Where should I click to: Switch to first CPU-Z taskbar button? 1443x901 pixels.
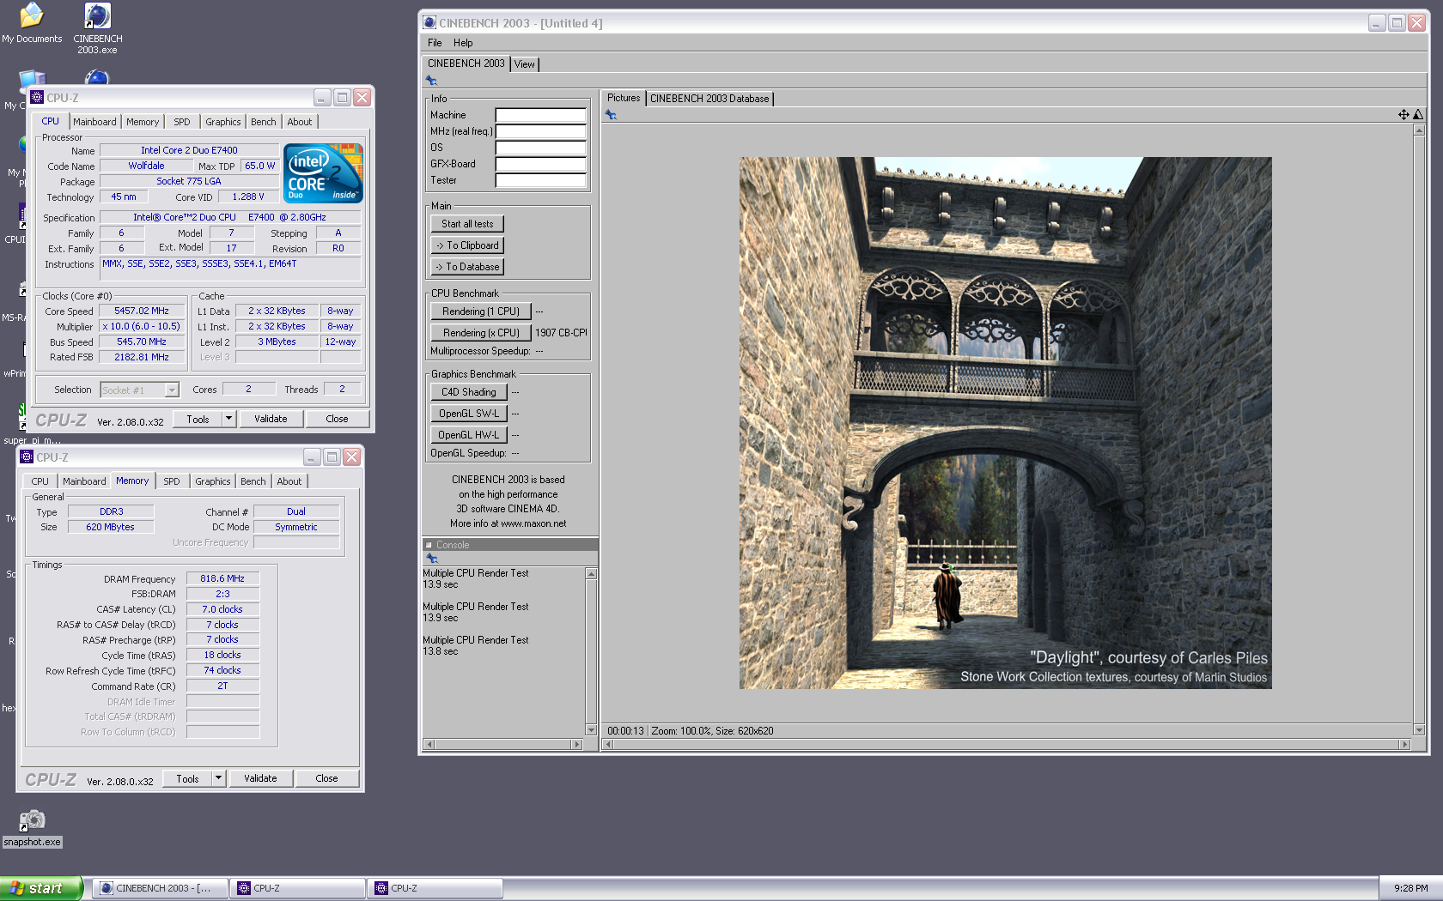tap(297, 888)
